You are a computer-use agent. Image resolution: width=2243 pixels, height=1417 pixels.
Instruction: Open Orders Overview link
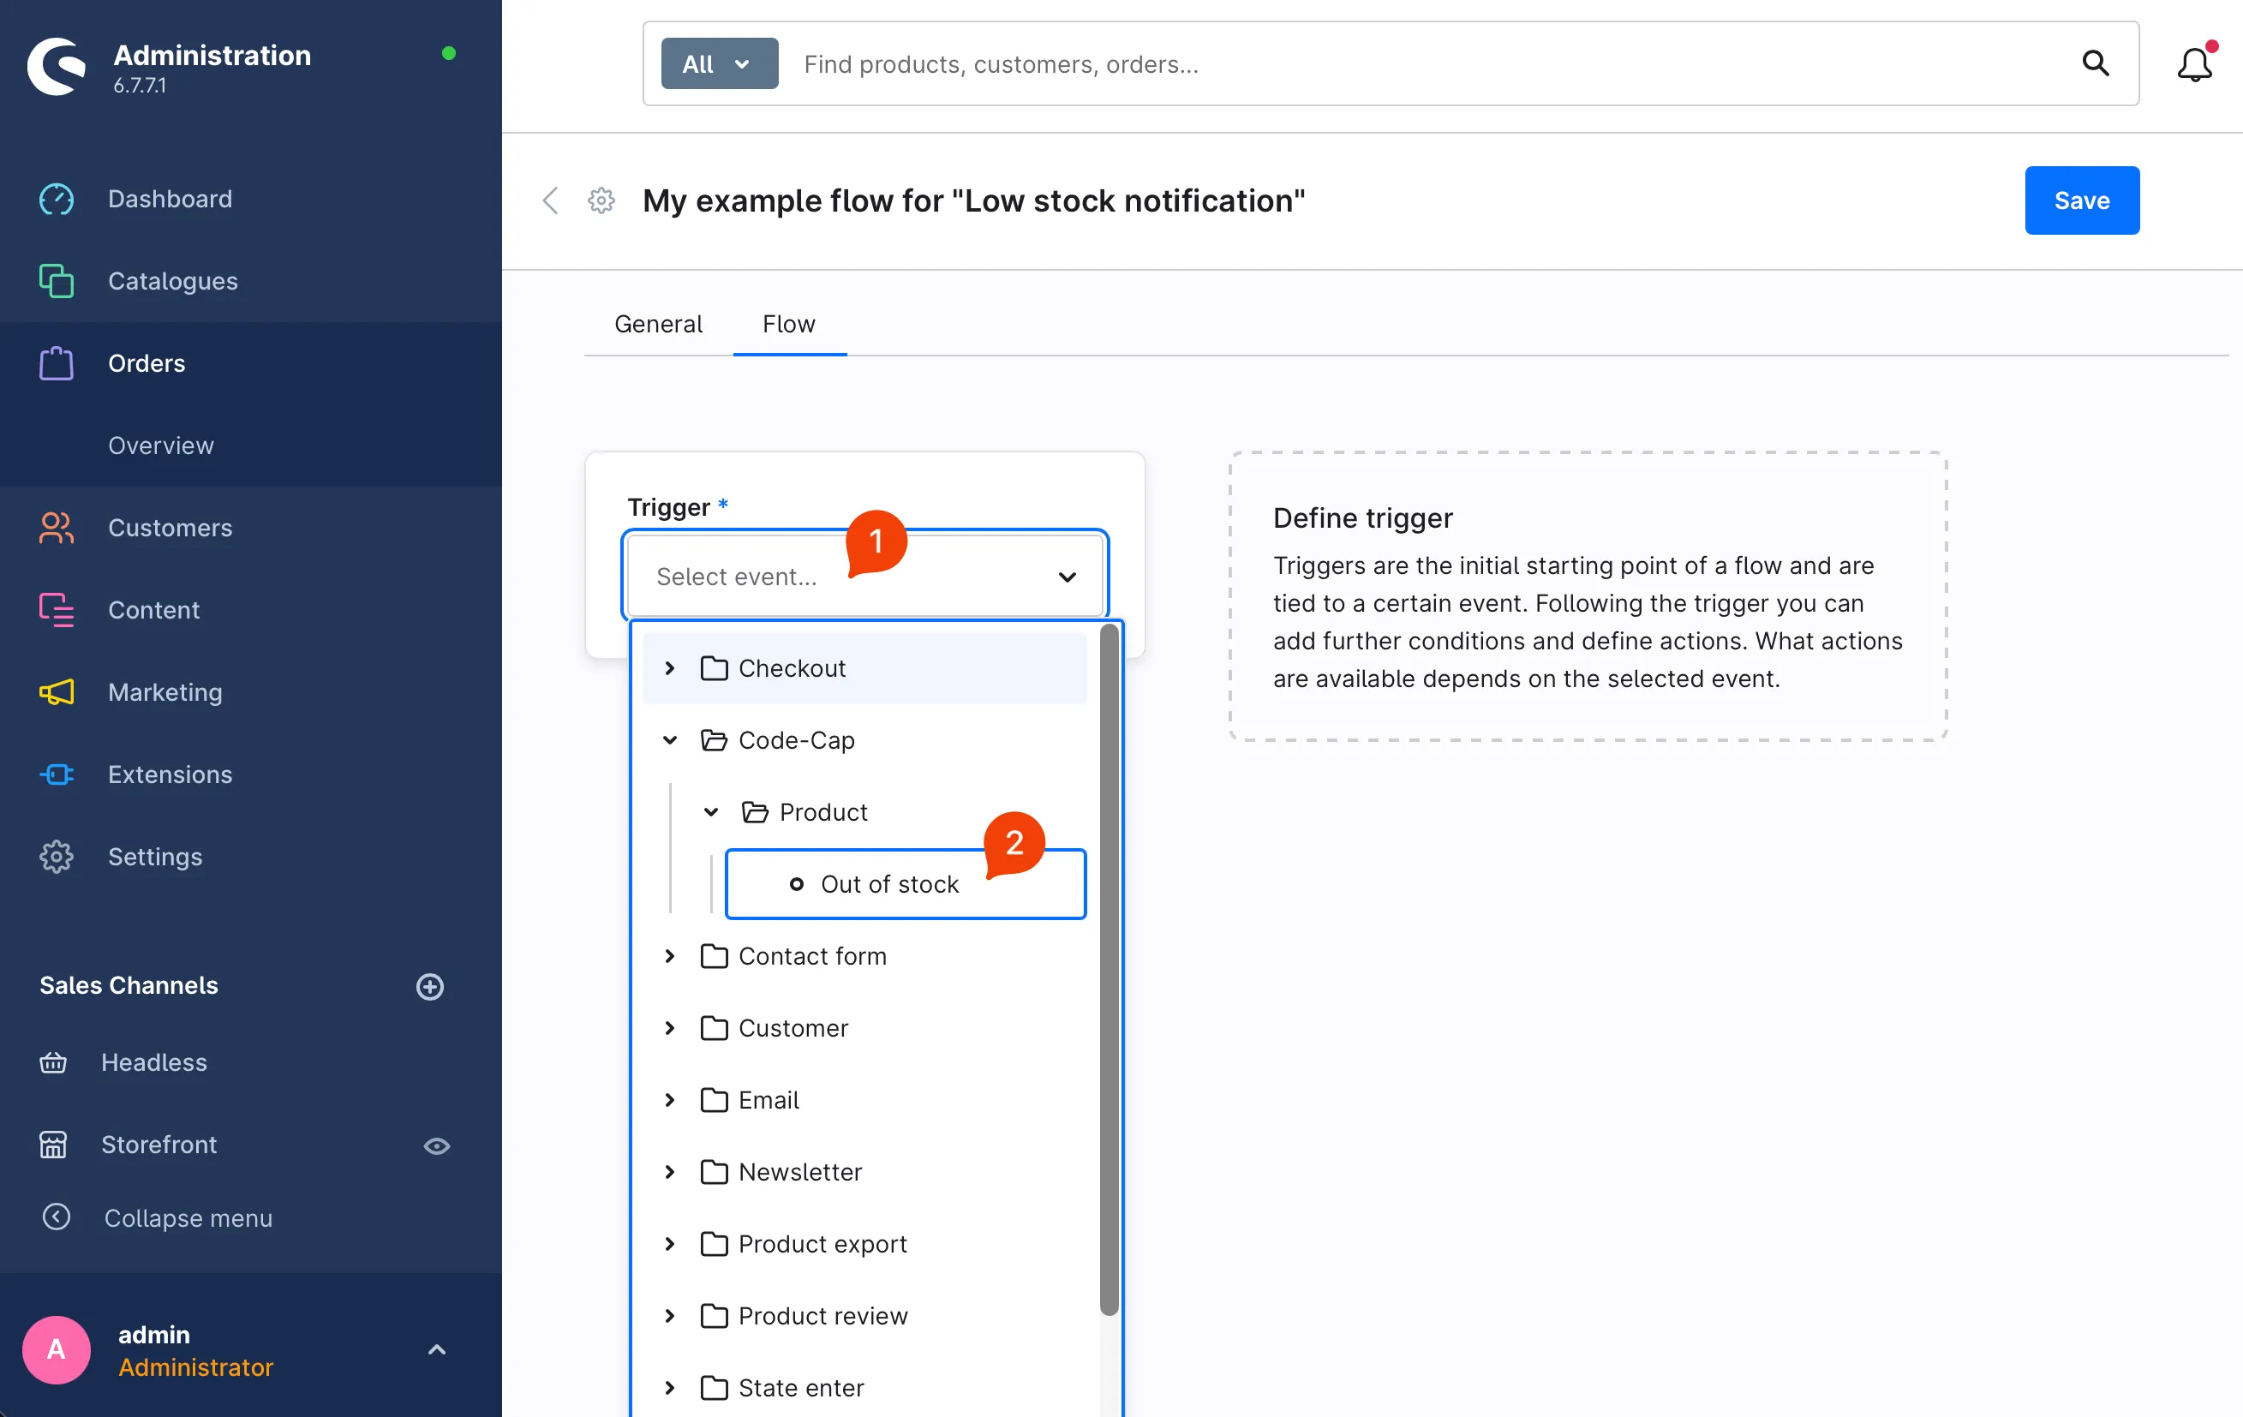[x=161, y=445]
